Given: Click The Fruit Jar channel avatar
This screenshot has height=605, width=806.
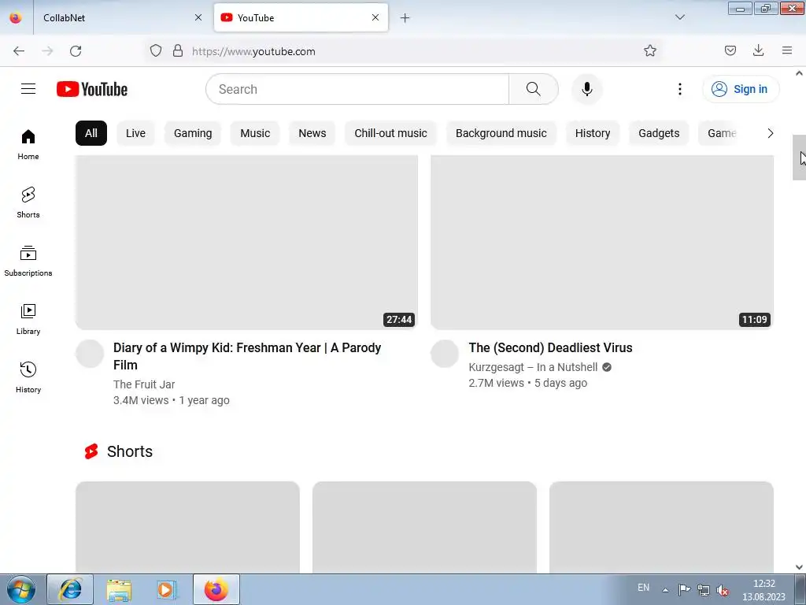Looking at the screenshot, I should 90,354.
